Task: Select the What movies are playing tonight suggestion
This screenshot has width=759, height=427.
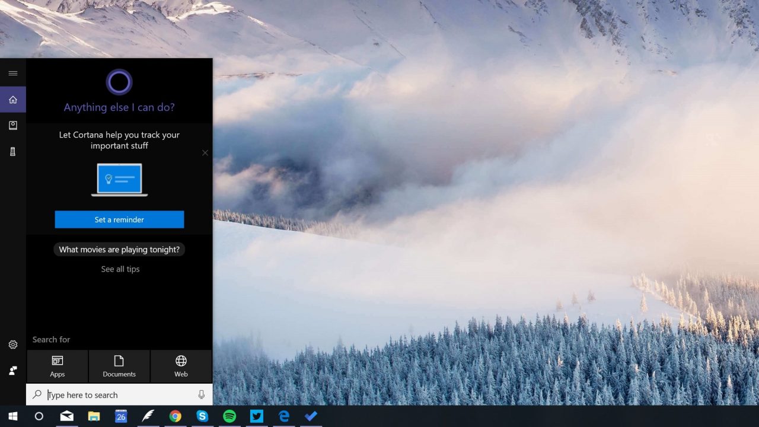Action: [119, 250]
